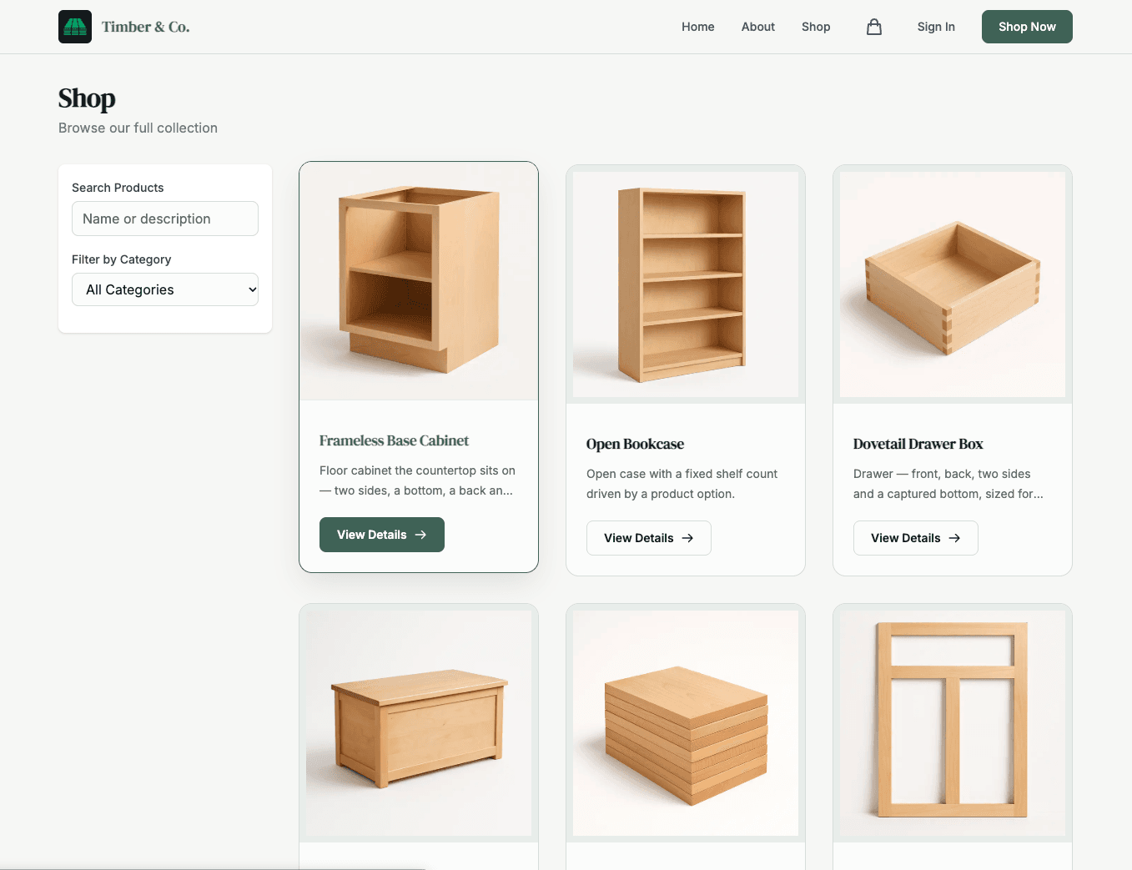Click the 'Search Products' label
The height and width of the screenshot is (870, 1132).
tap(118, 188)
